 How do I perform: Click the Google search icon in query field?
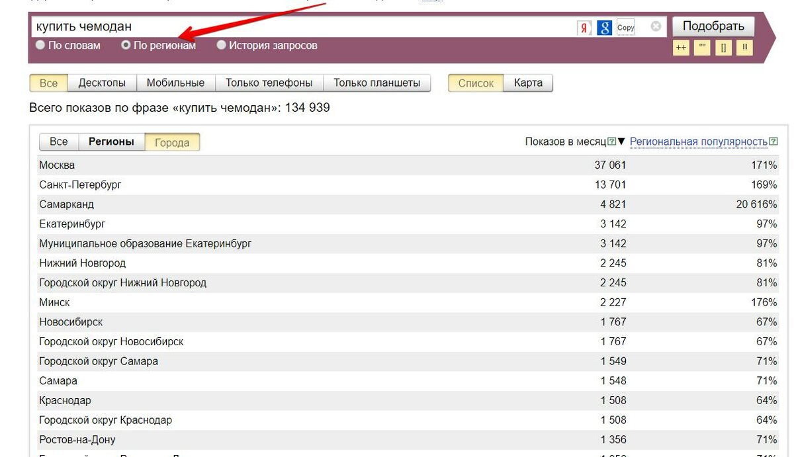[604, 28]
